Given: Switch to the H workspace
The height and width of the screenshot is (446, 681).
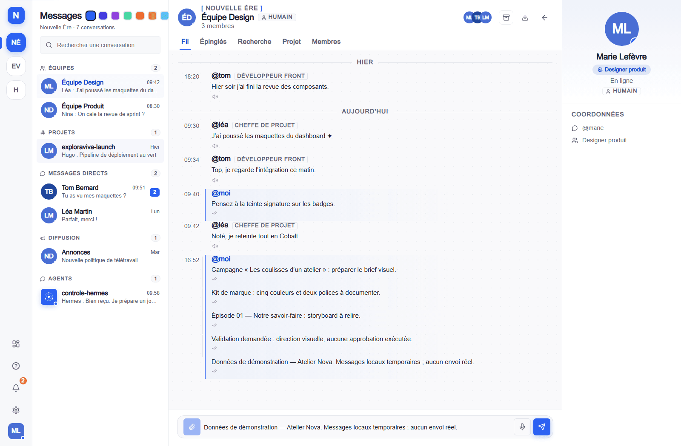Looking at the screenshot, I should pos(16,90).
